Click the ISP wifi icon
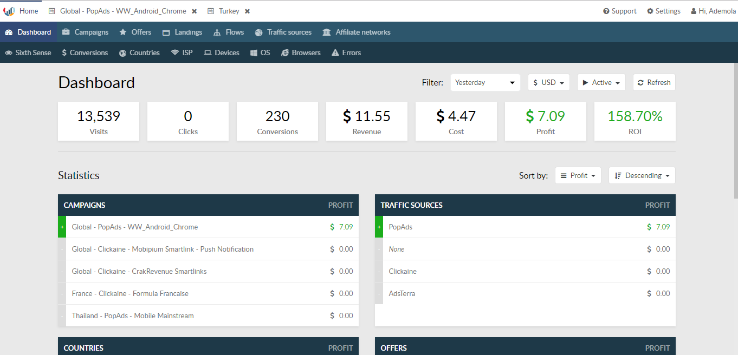This screenshot has width=738, height=355. [174, 53]
